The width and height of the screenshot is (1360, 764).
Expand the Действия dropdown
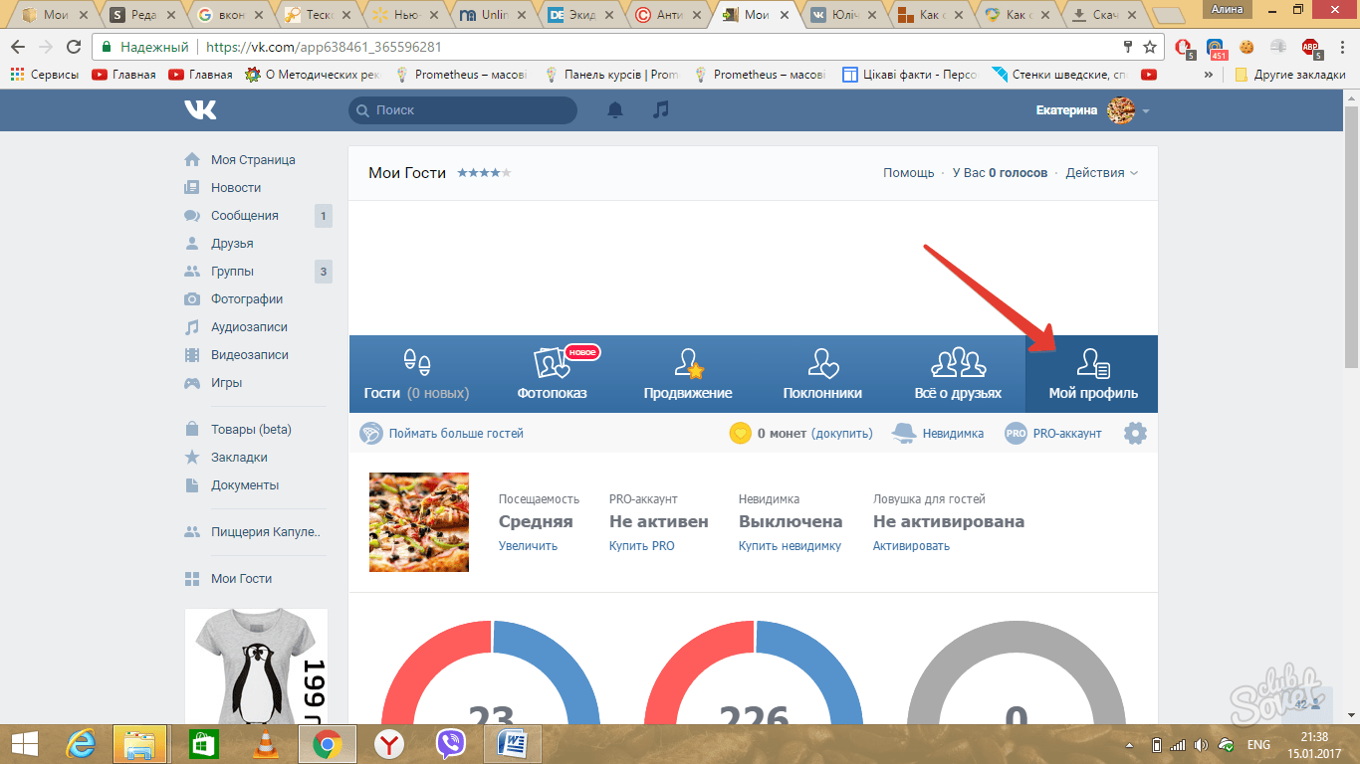1101,173
